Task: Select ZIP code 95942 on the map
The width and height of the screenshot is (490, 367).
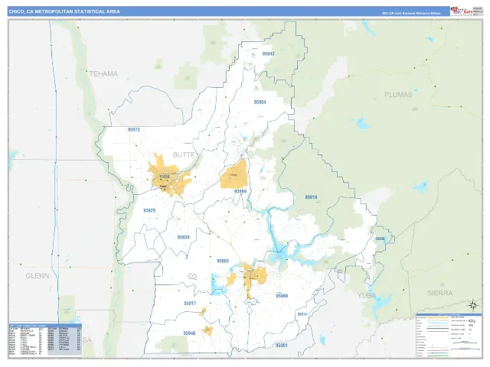Action: 269,54
